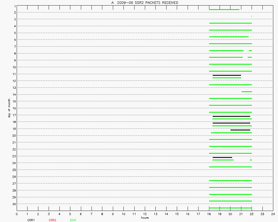Click the hour 12 tick label
This screenshot has height=222, width=278.
(x=145, y=214)
